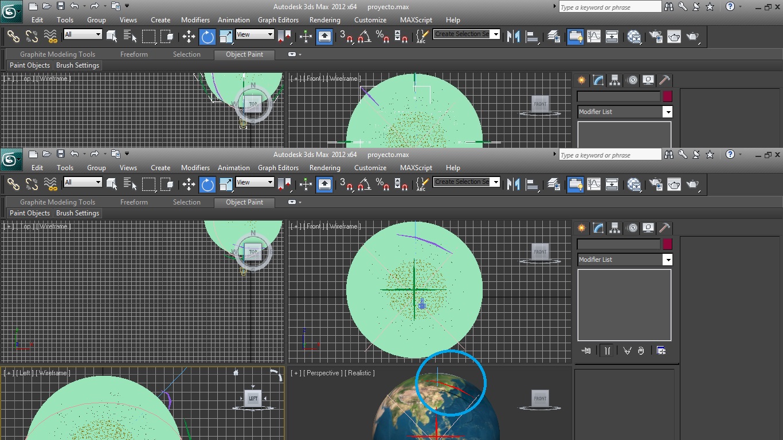Image resolution: width=783 pixels, height=440 pixels.
Task: Open Edit Named Selection Sets in lower window
Action: pyautogui.click(x=421, y=184)
